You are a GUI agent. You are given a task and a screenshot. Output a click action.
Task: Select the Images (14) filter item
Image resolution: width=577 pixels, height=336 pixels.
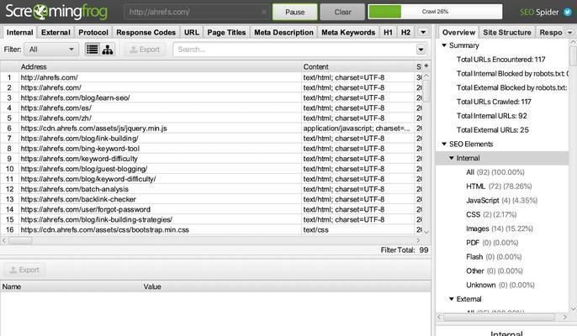500,228
